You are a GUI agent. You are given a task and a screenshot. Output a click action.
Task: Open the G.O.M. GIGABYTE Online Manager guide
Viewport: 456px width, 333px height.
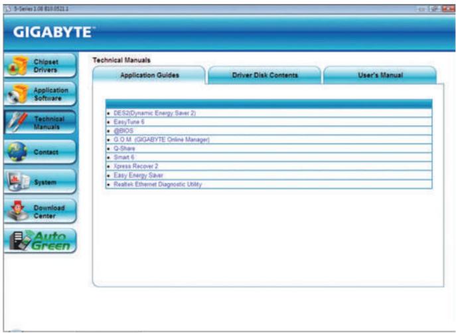[x=161, y=140]
